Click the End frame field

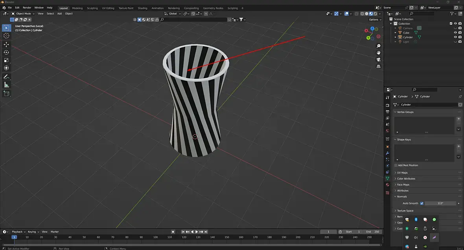pos(373,232)
